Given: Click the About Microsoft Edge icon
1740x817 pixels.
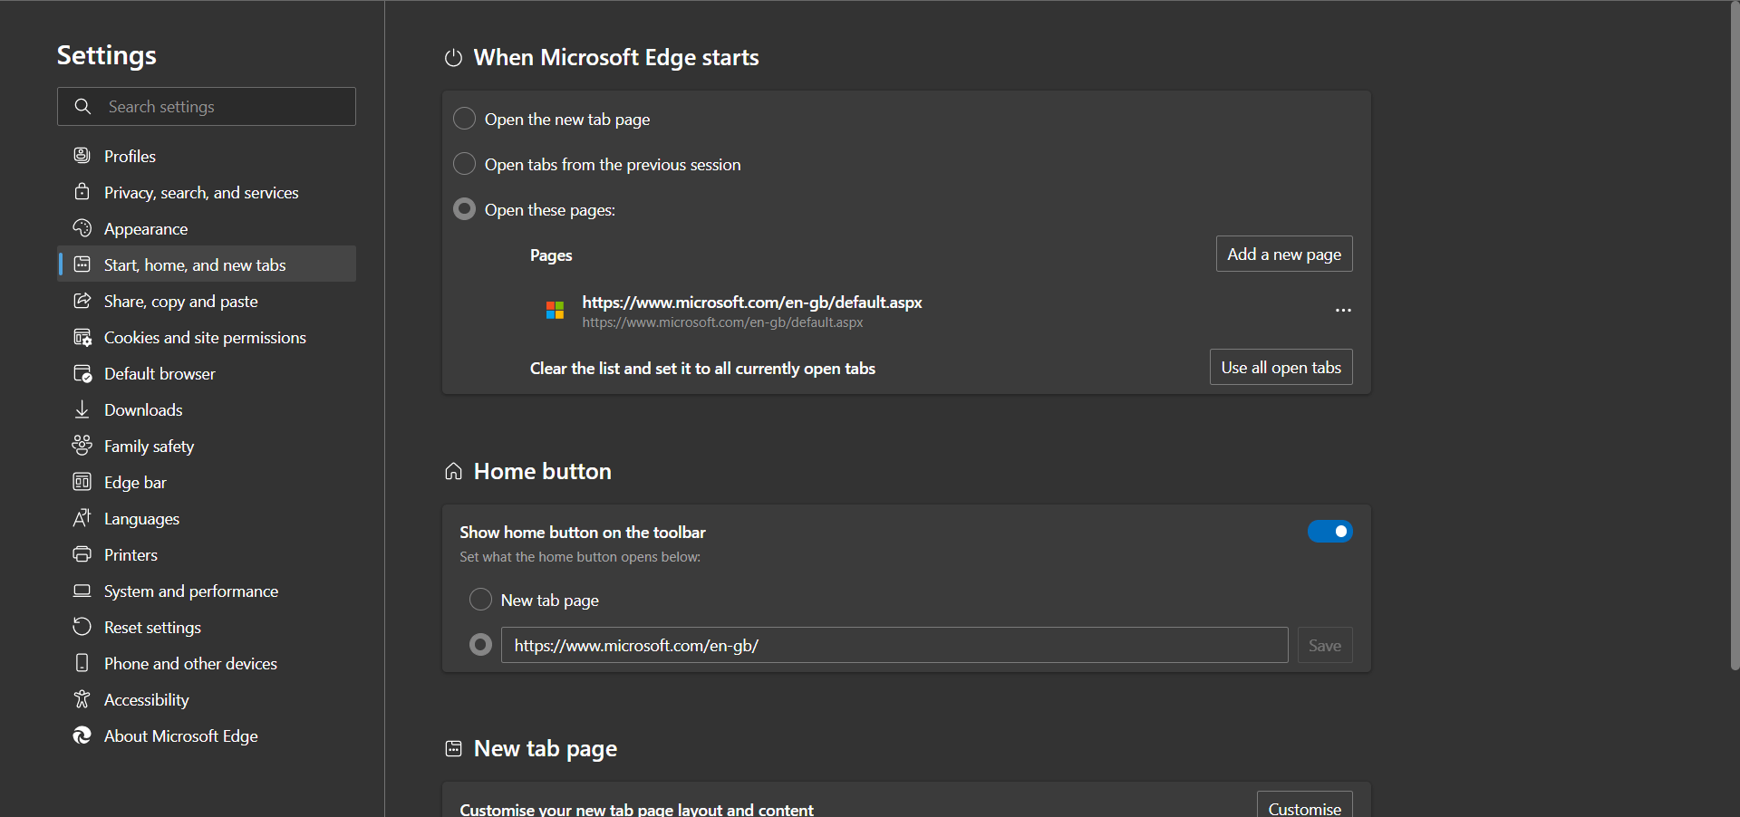Looking at the screenshot, I should pos(82,735).
